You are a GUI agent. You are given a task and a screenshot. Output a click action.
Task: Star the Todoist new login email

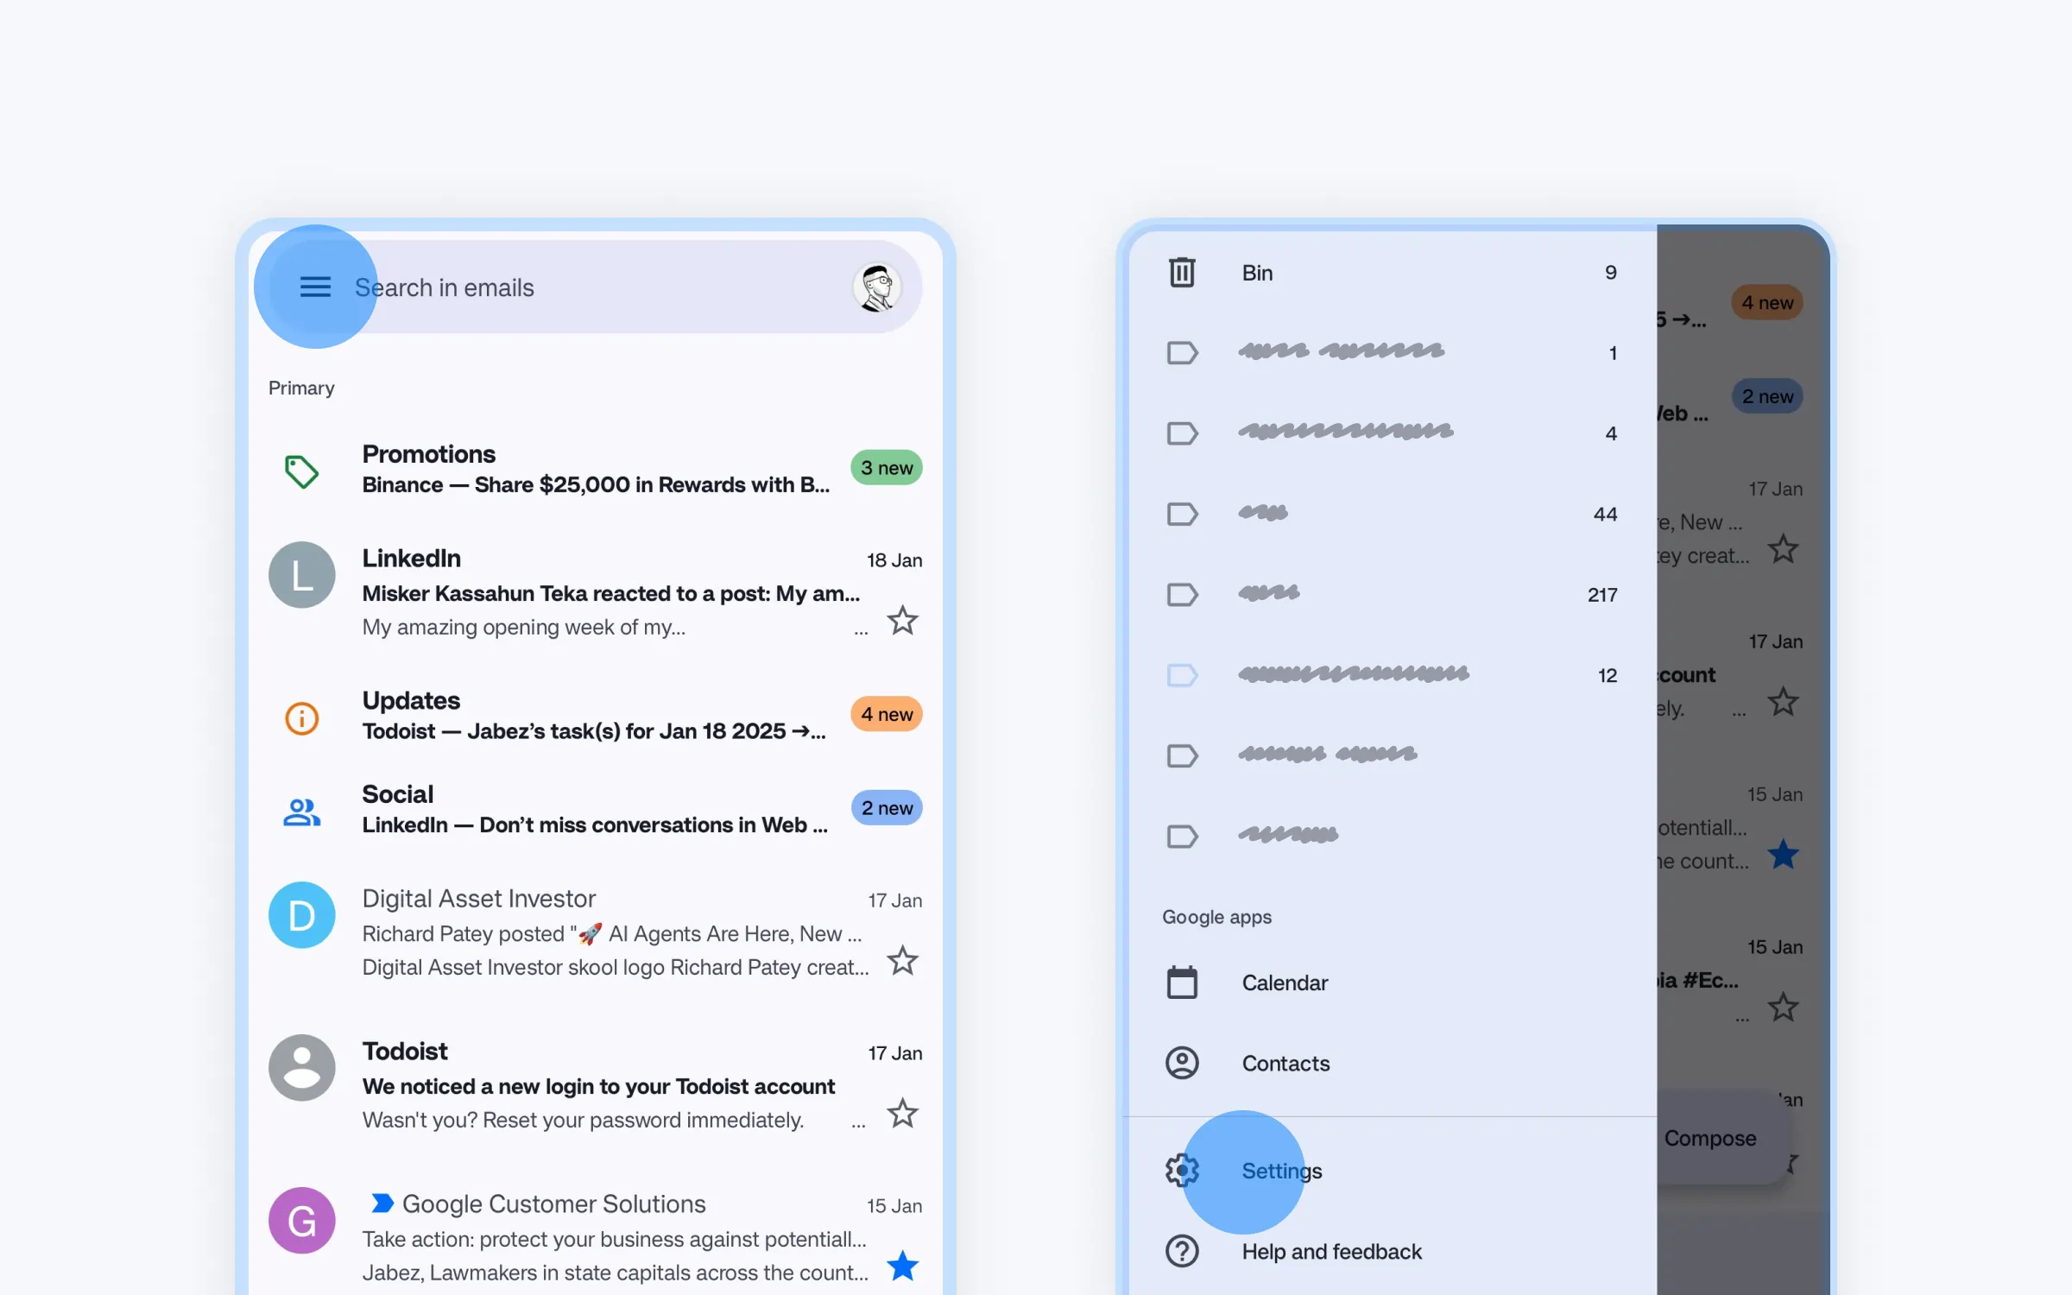pos(902,1113)
